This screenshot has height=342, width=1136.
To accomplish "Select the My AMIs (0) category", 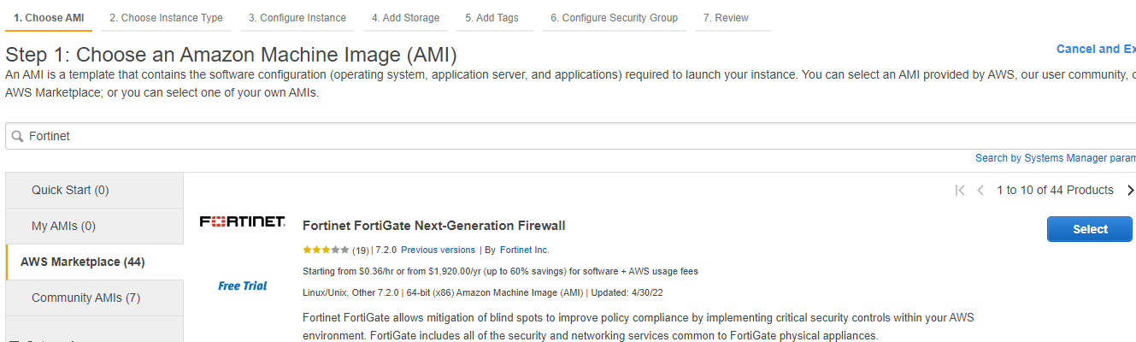I will [94, 226].
